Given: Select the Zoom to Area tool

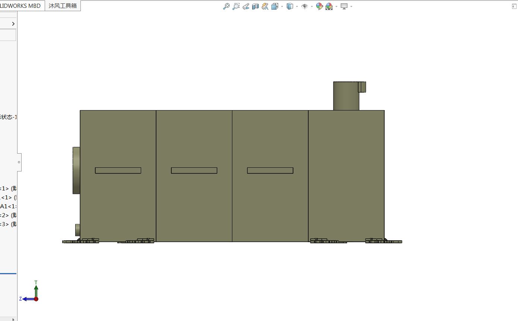Looking at the screenshot, I should click(236, 6).
